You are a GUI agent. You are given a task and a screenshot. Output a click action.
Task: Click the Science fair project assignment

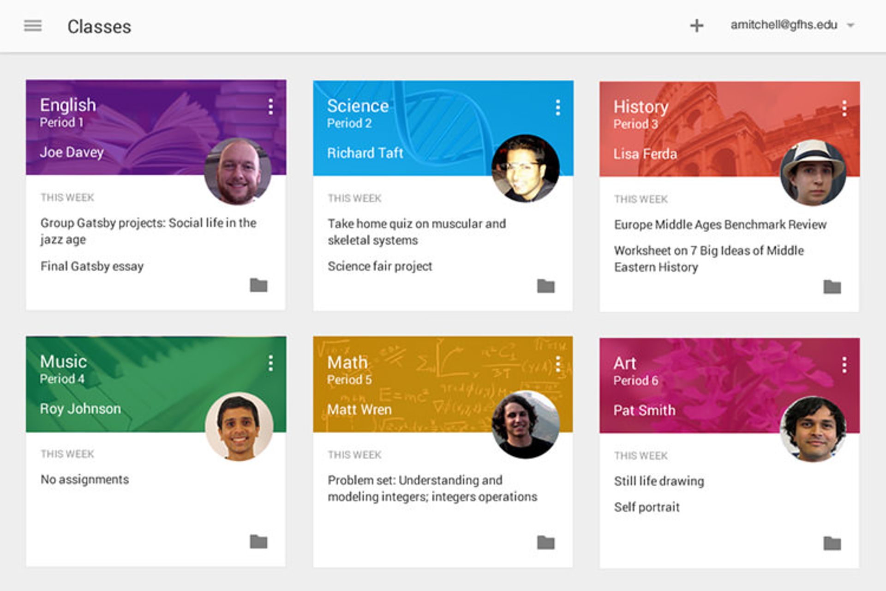pos(379,266)
